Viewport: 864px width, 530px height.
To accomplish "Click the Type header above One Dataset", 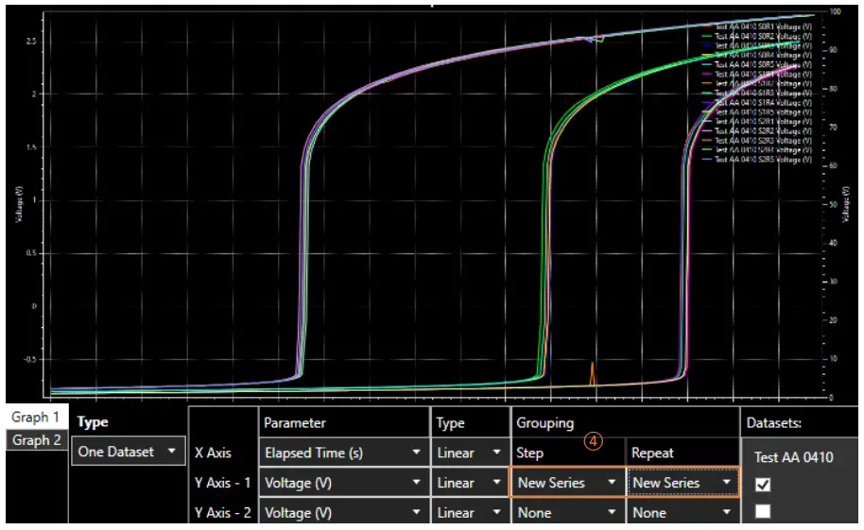I will click(93, 422).
